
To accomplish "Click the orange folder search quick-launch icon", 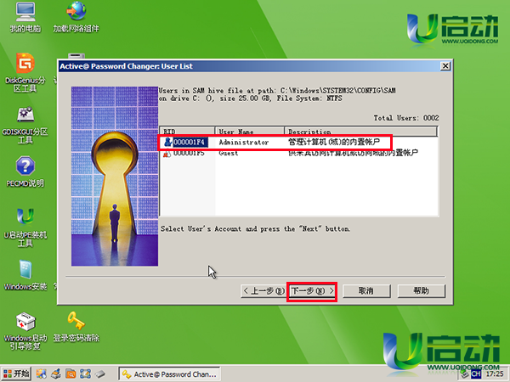I will (71, 374).
